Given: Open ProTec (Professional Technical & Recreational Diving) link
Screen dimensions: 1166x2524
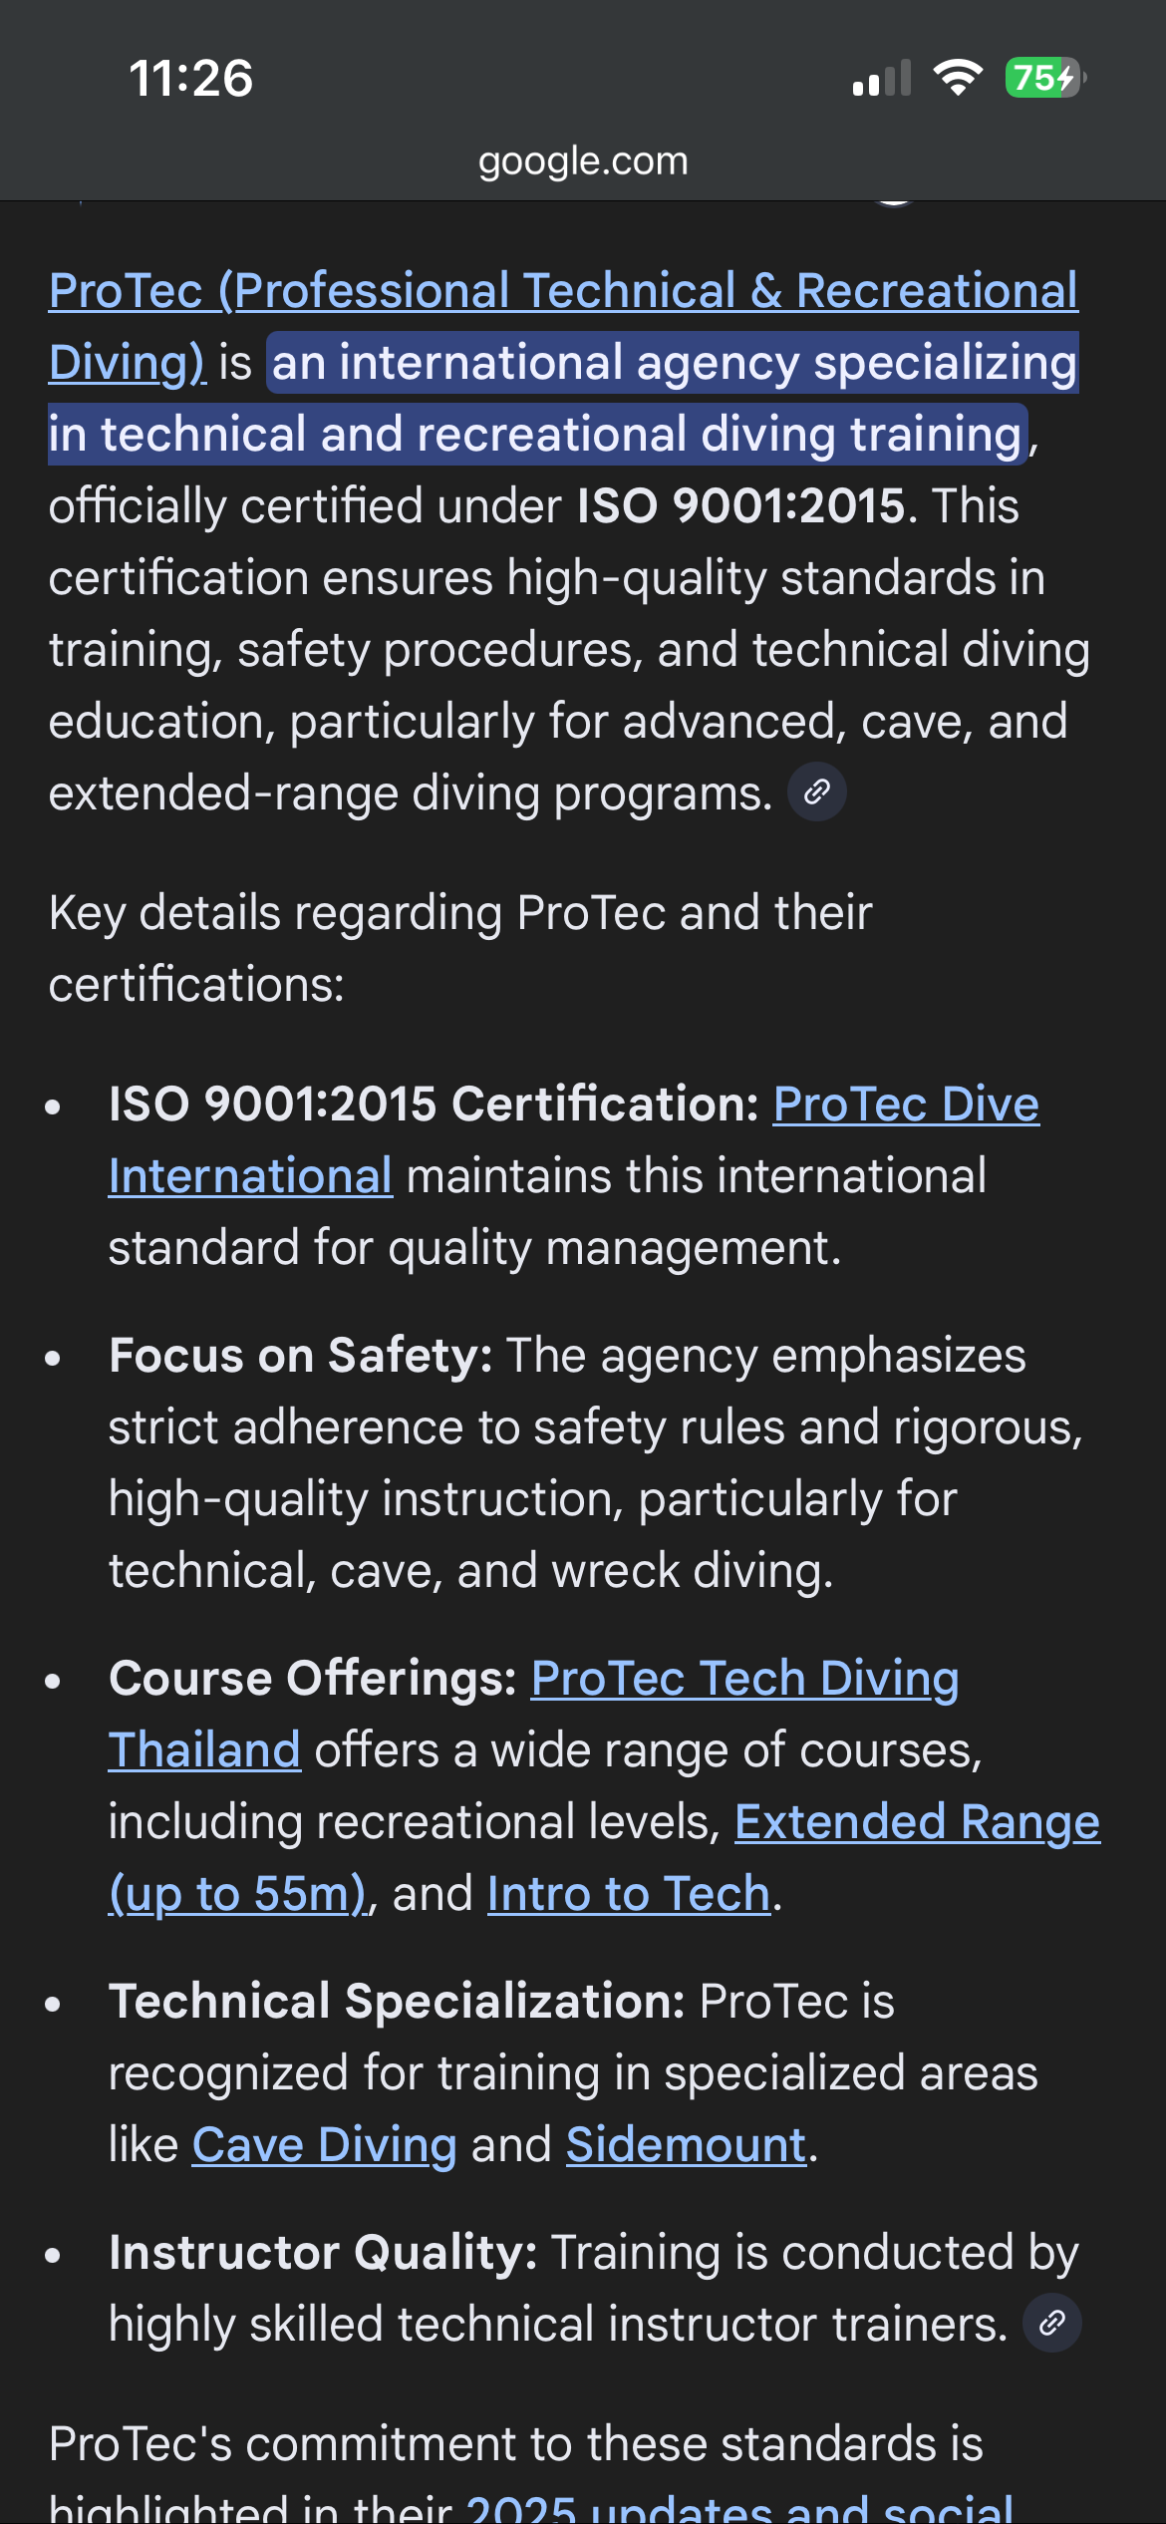Looking at the screenshot, I should click(x=563, y=291).
